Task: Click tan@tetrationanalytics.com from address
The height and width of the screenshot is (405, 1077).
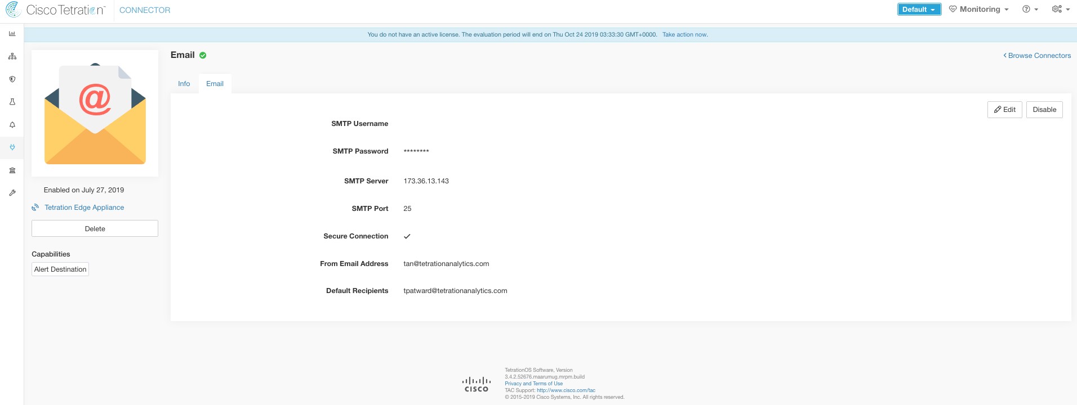Action: 446,264
